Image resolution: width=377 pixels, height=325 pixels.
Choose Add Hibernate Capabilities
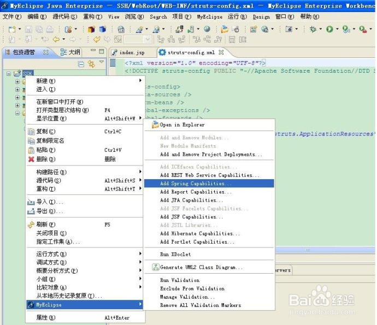(209, 234)
